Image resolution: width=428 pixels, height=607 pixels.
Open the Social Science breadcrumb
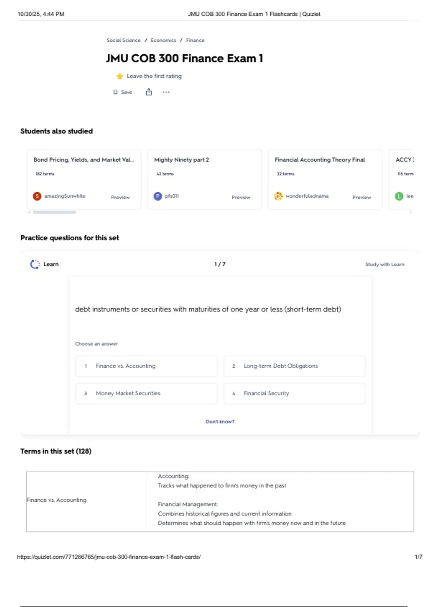click(123, 40)
